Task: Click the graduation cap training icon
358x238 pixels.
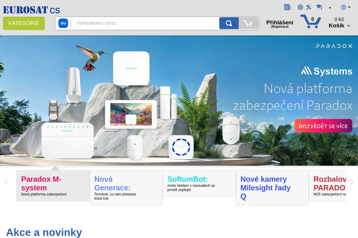Action: 319,7
